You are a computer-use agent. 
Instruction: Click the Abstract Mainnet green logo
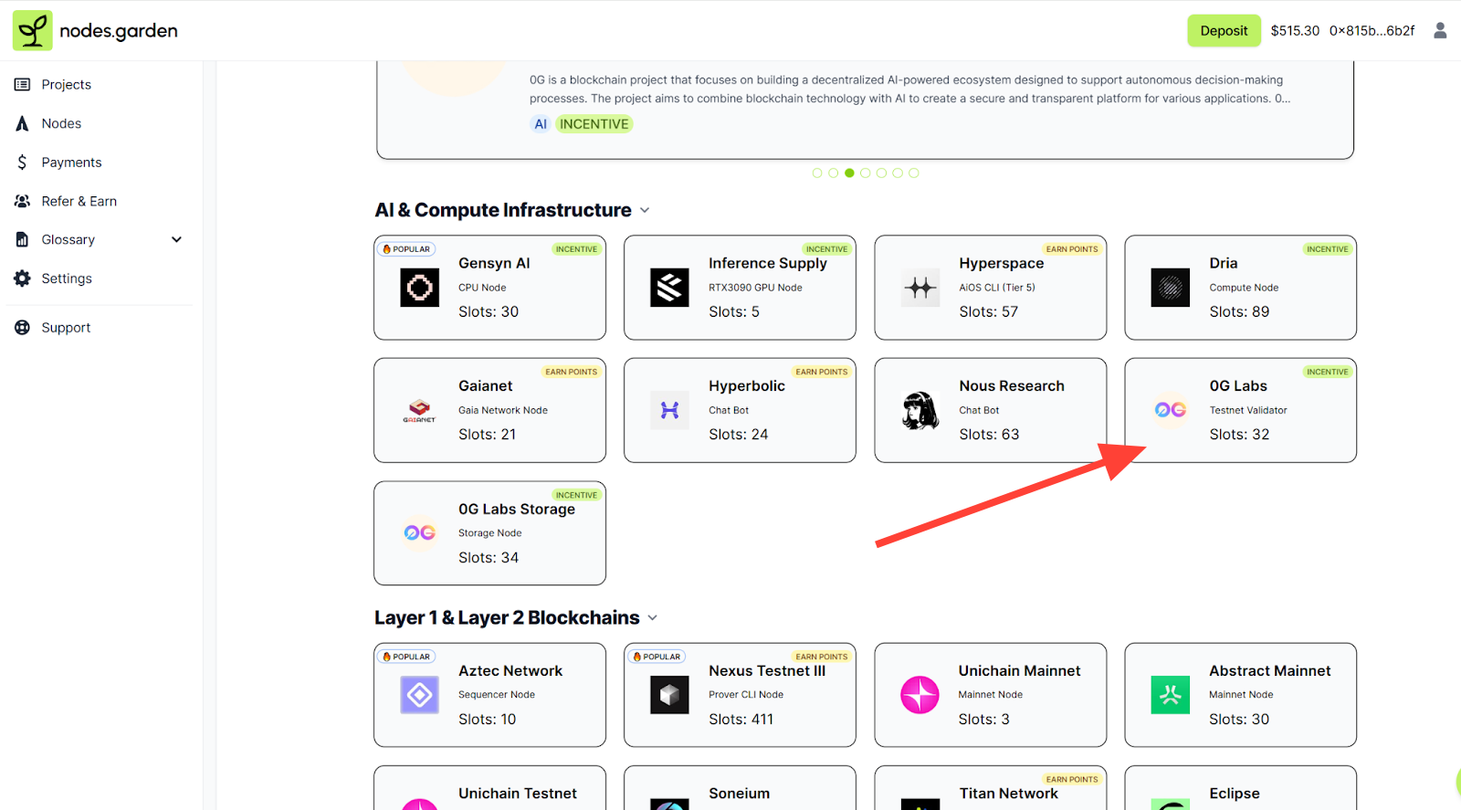1171,695
